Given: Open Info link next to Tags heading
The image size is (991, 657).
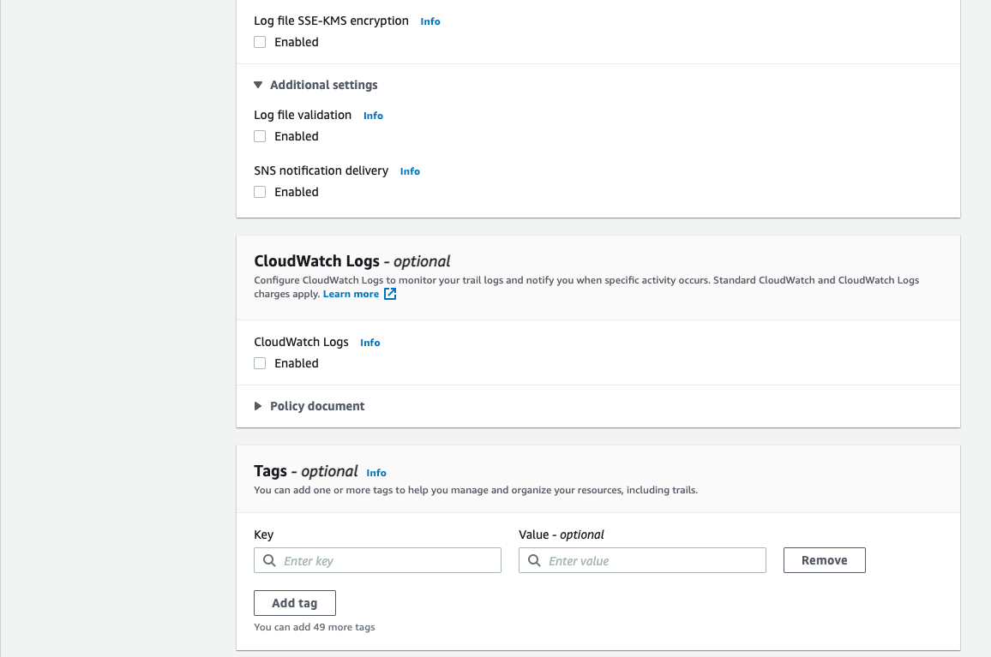Looking at the screenshot, I should pyautogui.click(x=376, y=473).
